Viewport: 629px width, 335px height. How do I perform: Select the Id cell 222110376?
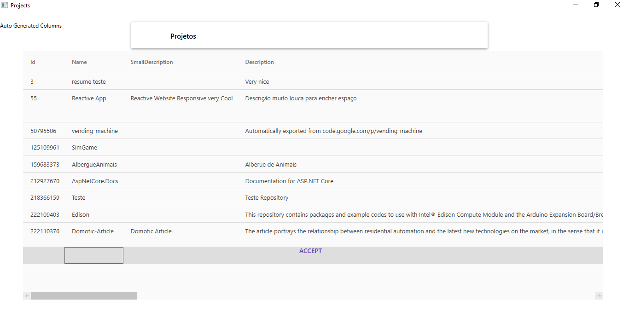(x=44, y=231)
